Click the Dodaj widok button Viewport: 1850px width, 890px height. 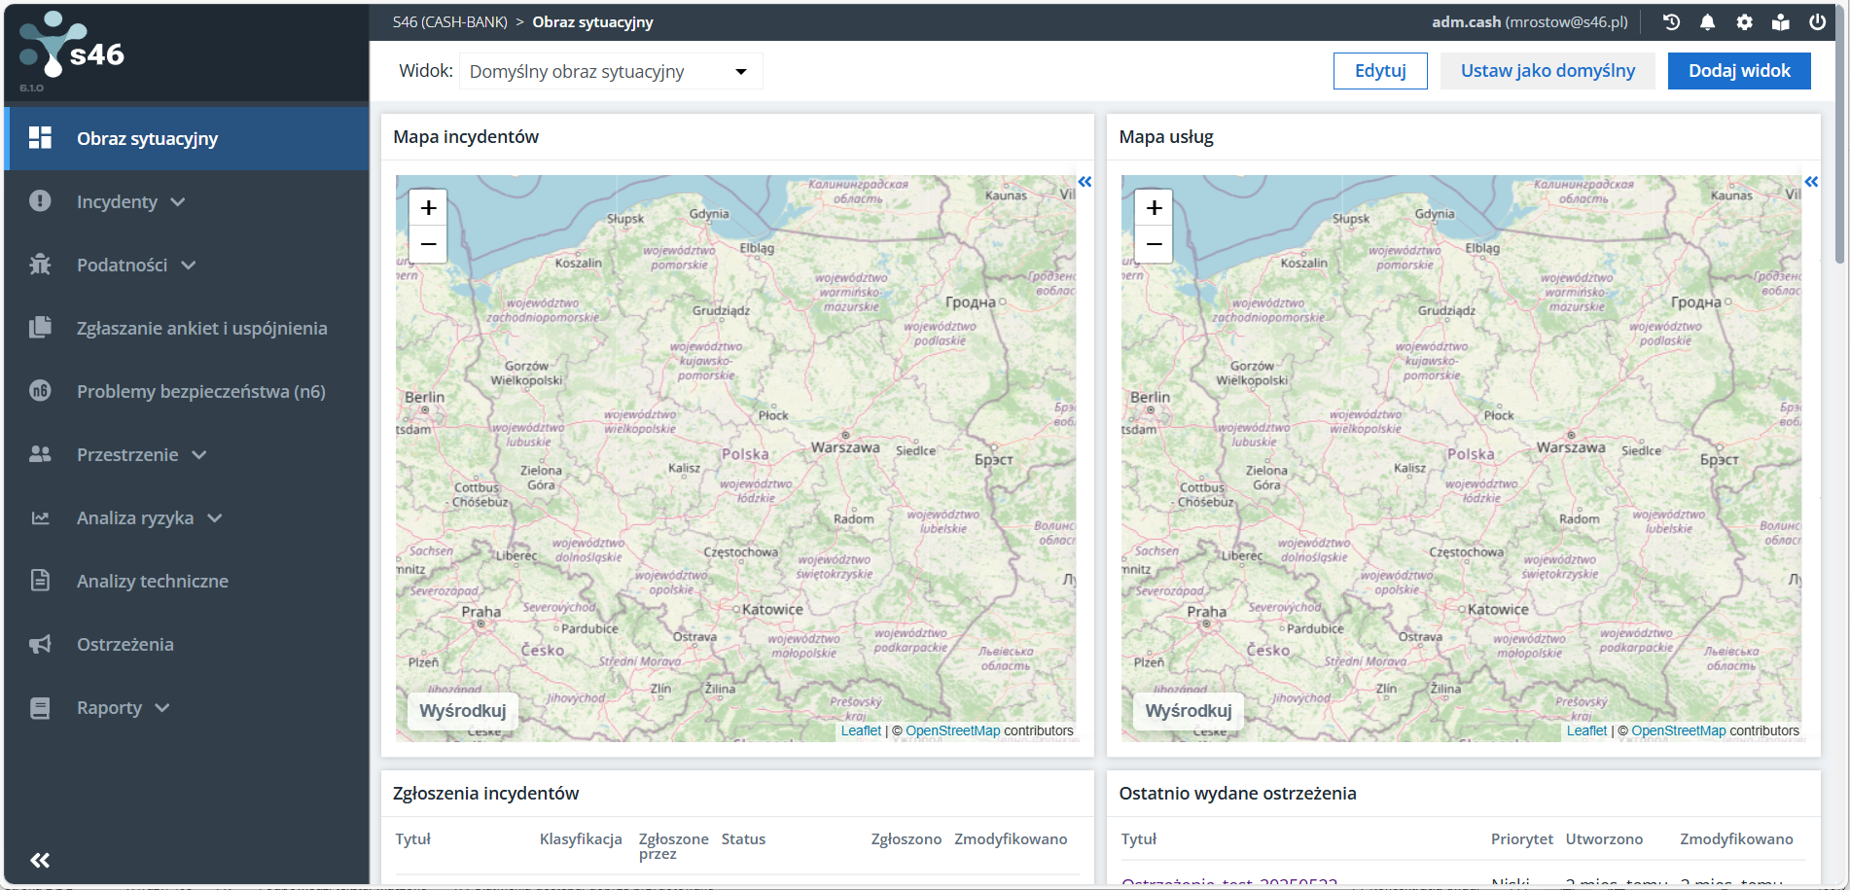1738,71
